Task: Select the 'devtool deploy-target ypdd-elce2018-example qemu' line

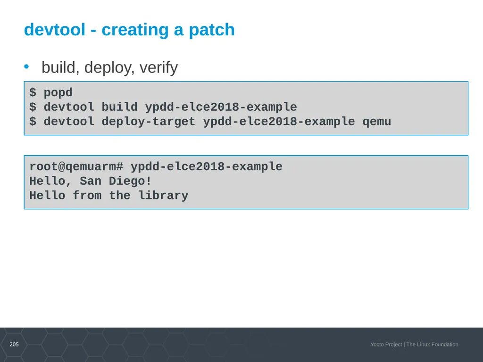Action: (210, 122)
